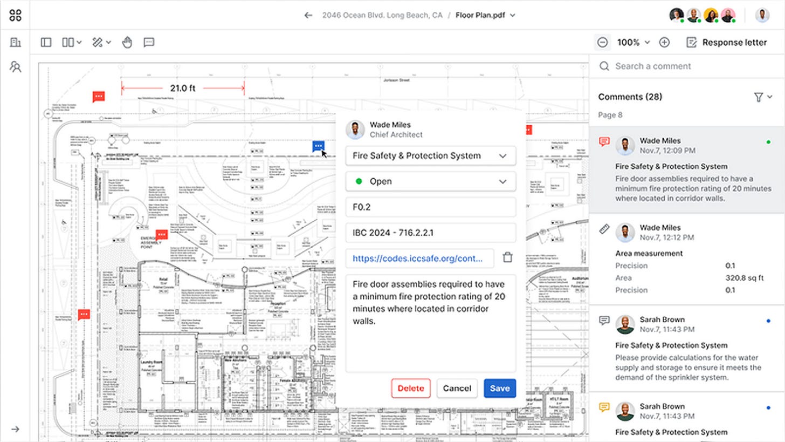The width and height of the screenshot is (785, 442).
Task: Select the '320.8 sq ft' area value
Action: [x=745, y=278]
